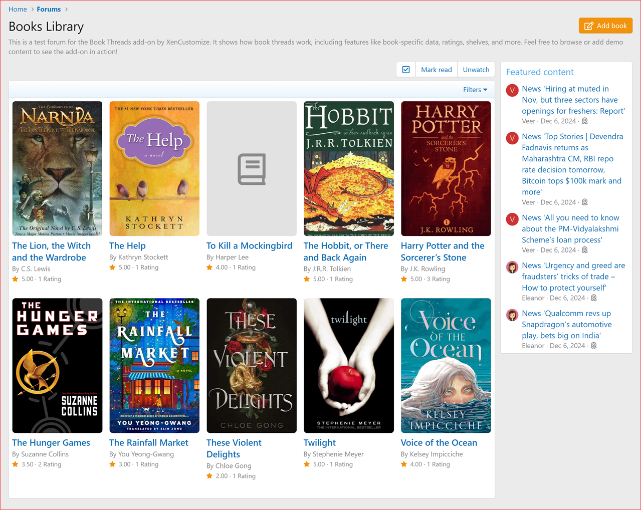The image size is (641, 510).
Task: Click Eleanor's avatar beside the fraudsters news
Action: click(512, 267)
